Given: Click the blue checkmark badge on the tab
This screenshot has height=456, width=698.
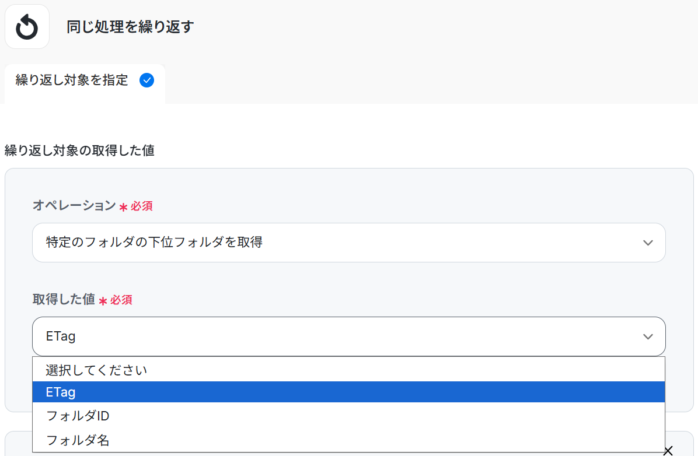Looking at the screenshot, I should tap(147, 80).
